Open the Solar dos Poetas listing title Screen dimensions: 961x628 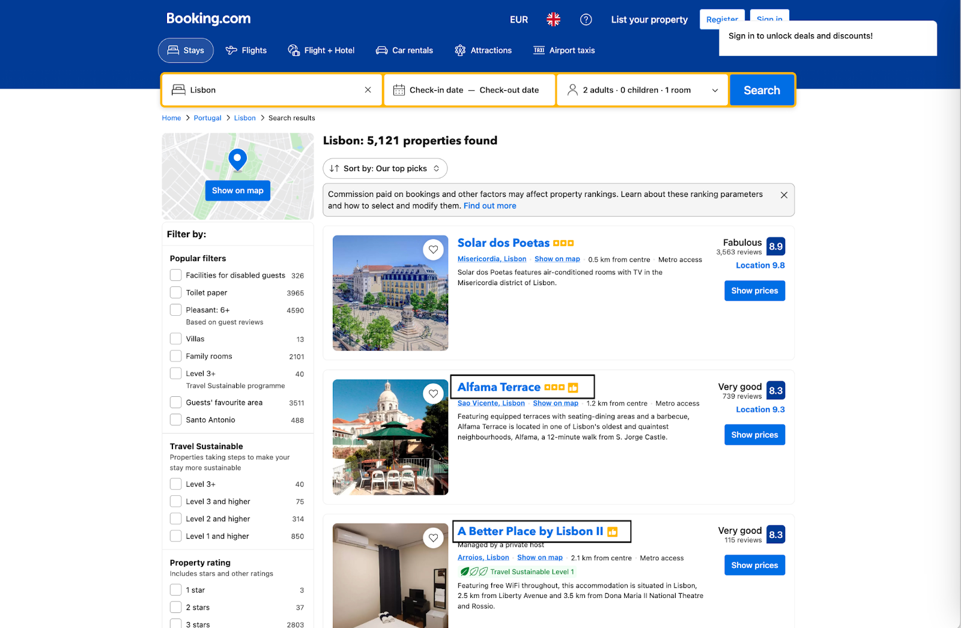pos(503,243)
